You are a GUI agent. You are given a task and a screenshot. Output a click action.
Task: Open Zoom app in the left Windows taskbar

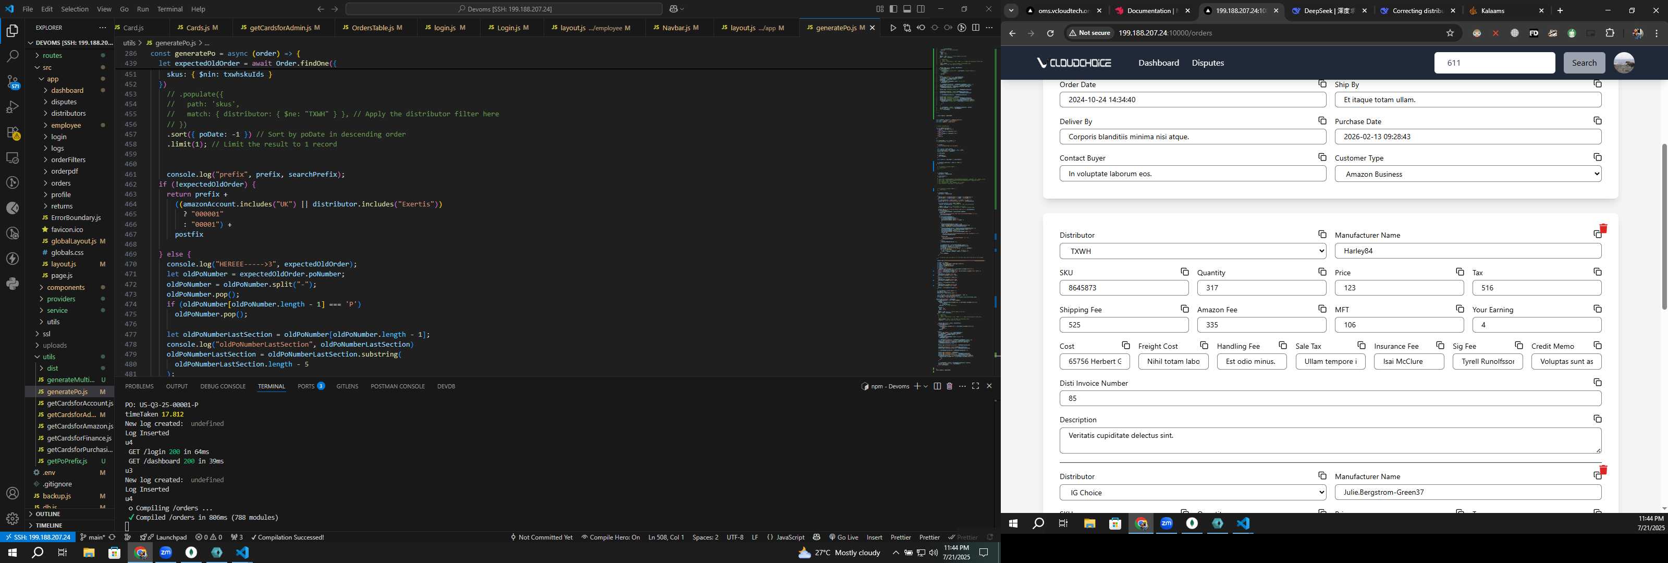[x=166, y=553]
